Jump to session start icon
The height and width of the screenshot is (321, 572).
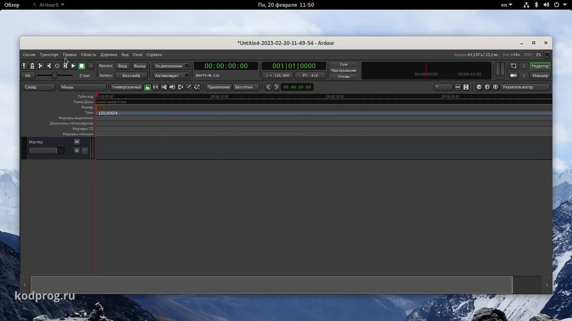[41, 66]
